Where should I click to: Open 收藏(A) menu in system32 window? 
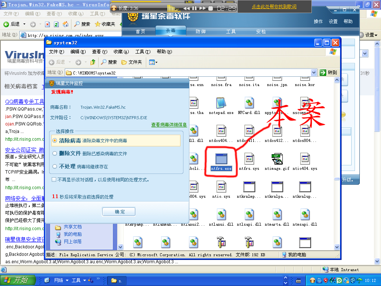[x=121, y=51]
